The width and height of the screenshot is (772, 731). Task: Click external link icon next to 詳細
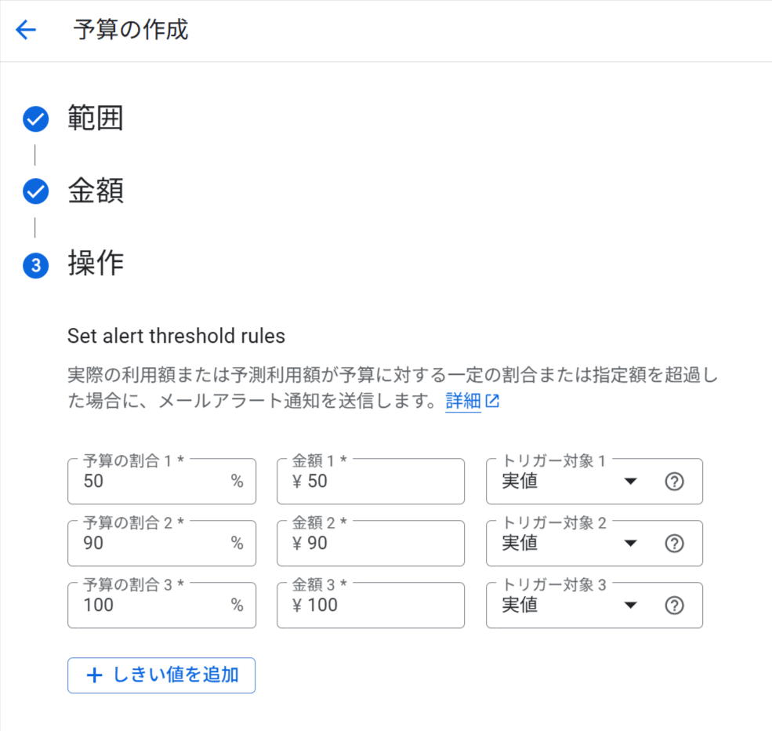click(492, 401)
